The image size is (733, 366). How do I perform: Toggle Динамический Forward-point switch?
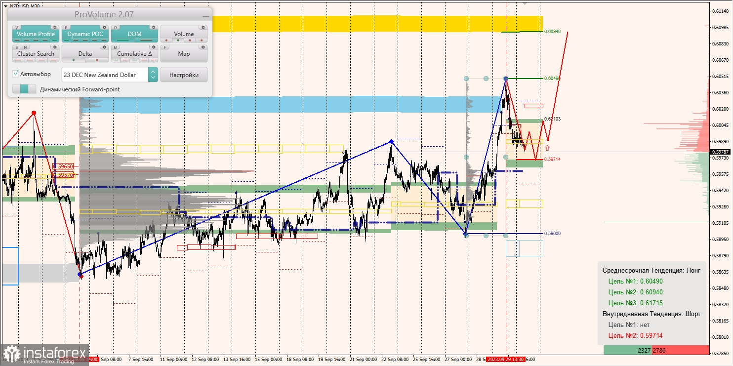24,89
